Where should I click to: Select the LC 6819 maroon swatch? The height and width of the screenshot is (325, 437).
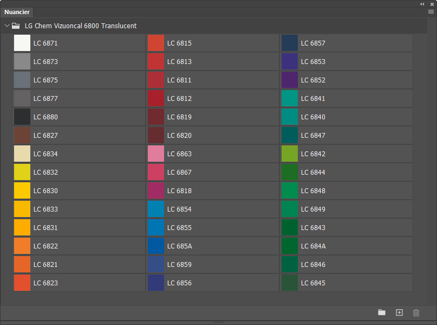point(156,117)
